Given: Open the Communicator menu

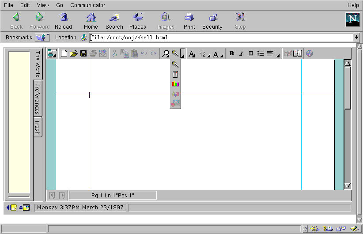Looking at the screenshot, I should pyautogui.click(x=87, y=5).
